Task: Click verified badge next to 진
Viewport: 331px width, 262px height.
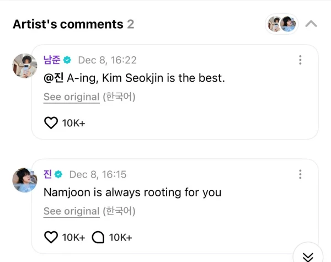Action: pos(58,174)
